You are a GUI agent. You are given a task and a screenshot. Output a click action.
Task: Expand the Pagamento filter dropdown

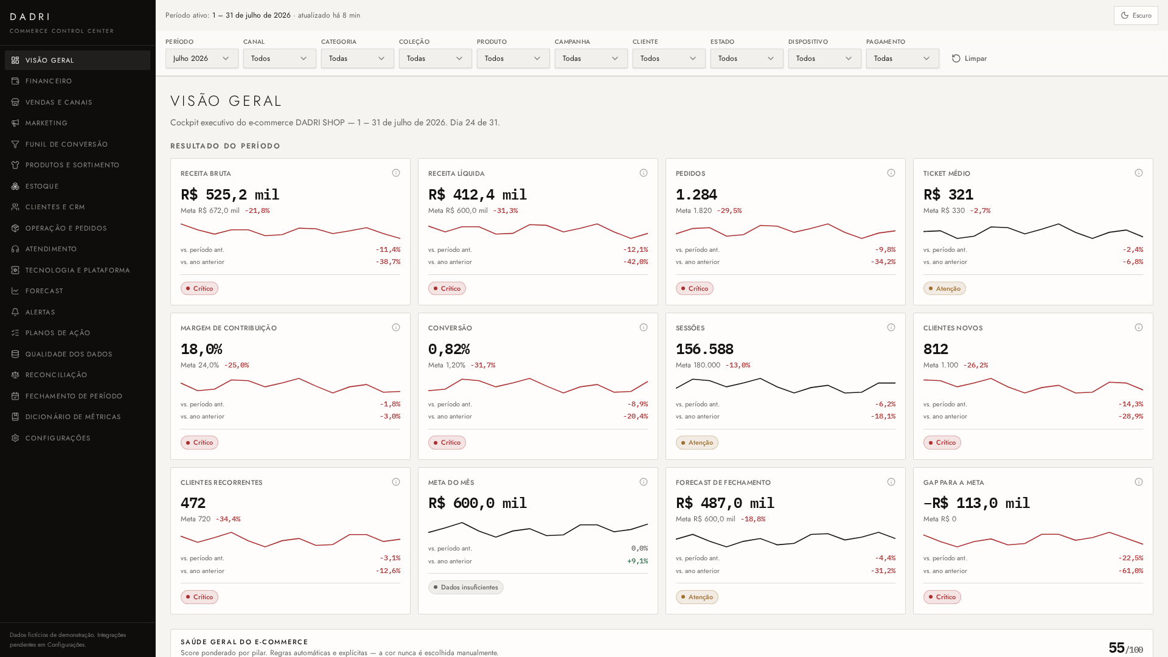(903, 58)
